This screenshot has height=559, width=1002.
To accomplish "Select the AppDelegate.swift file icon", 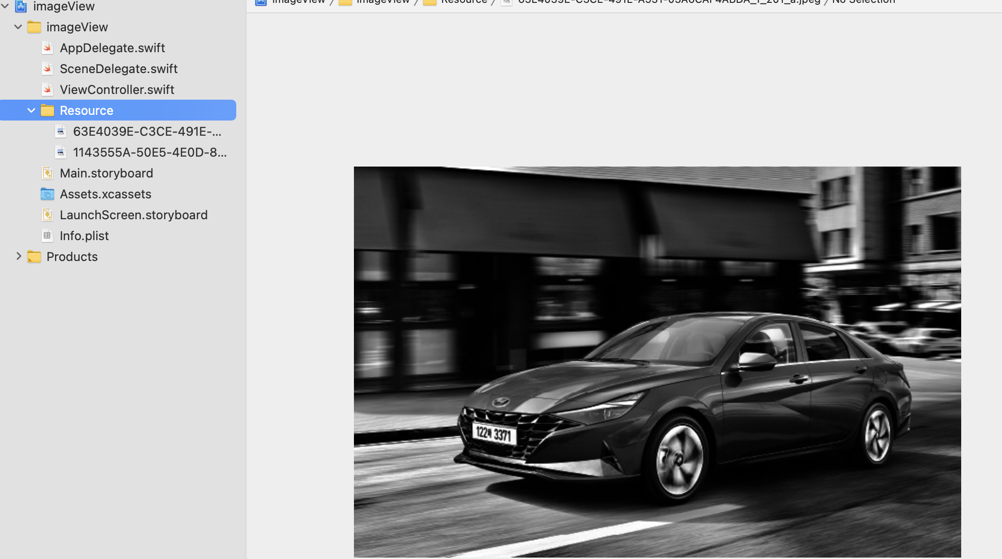I will 47,48.
